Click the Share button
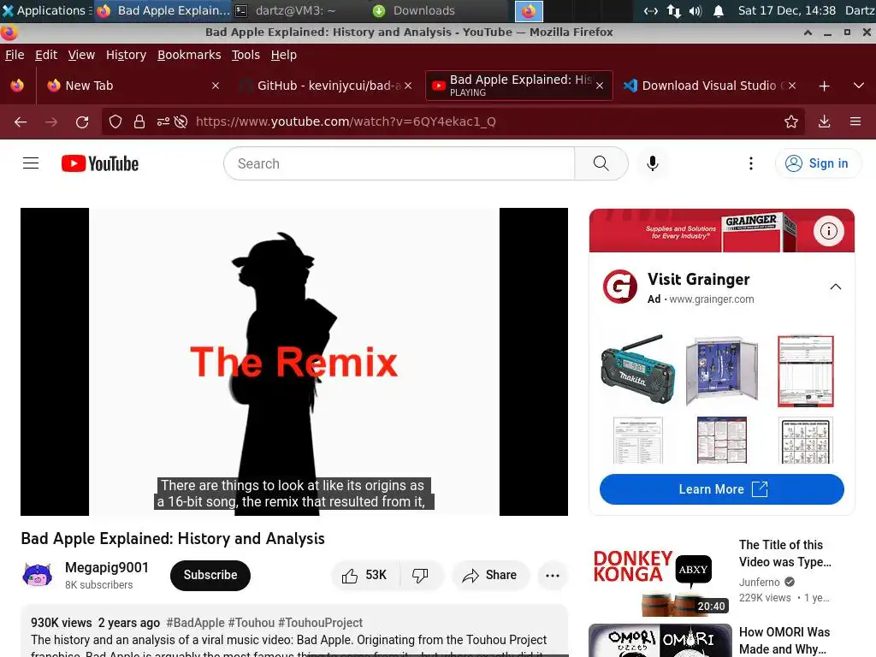The image size is (876, 657). pyautogui.click(x=490, y=576)
